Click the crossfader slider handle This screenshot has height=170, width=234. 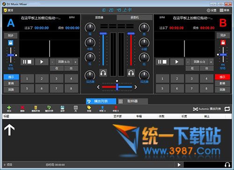[117, 87]
